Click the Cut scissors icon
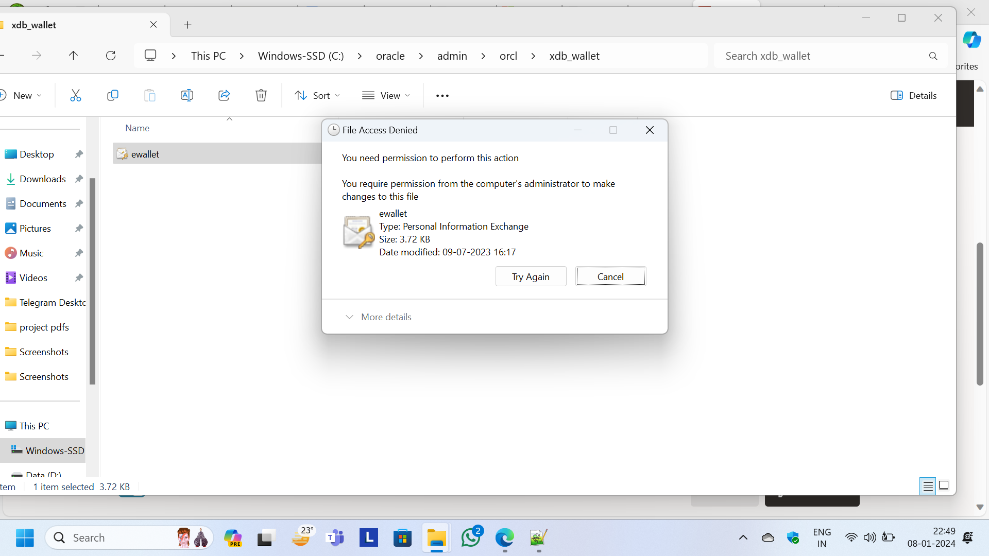This screenshot has width=989, height=556. [76, 95]
